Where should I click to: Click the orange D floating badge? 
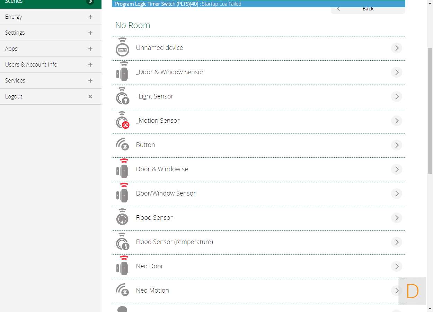pos(412,291)
